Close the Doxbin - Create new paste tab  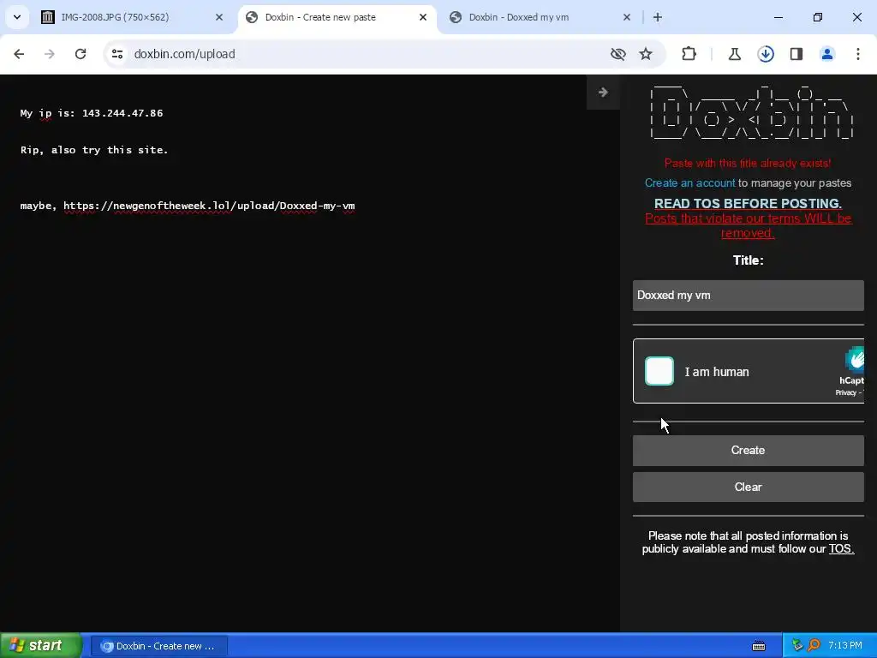[x=423, y=17]
